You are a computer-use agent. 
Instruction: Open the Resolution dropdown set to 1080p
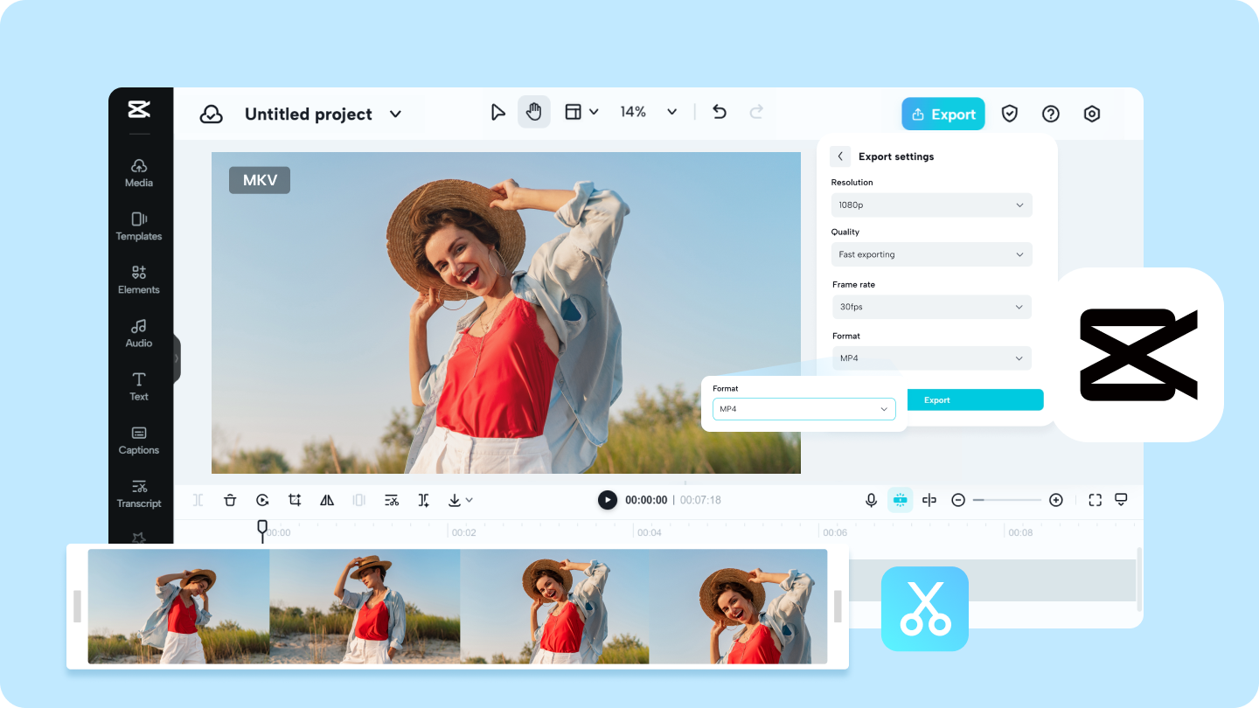click(930, 205)
